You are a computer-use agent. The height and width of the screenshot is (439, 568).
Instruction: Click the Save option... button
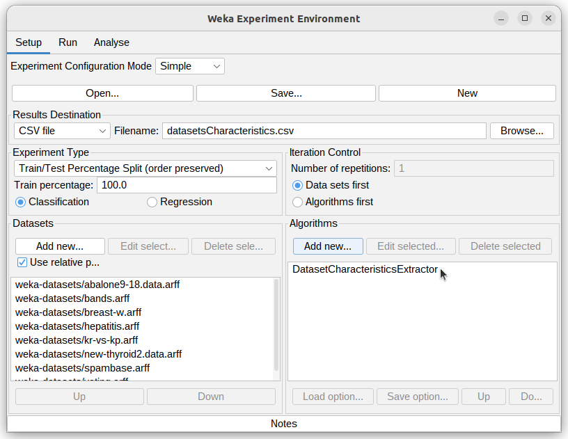(x=417, y=396)
